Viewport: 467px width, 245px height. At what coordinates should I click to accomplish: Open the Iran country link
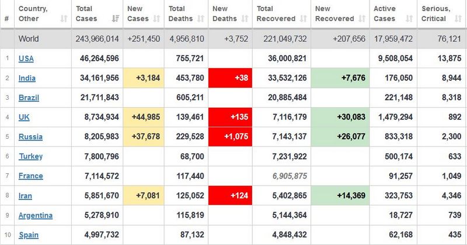point(25,196)
